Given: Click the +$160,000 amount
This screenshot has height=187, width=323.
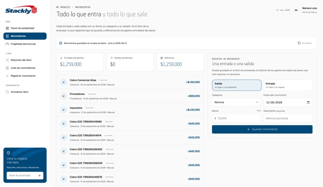Looking at the screenshot, I should tap(193, 82).
